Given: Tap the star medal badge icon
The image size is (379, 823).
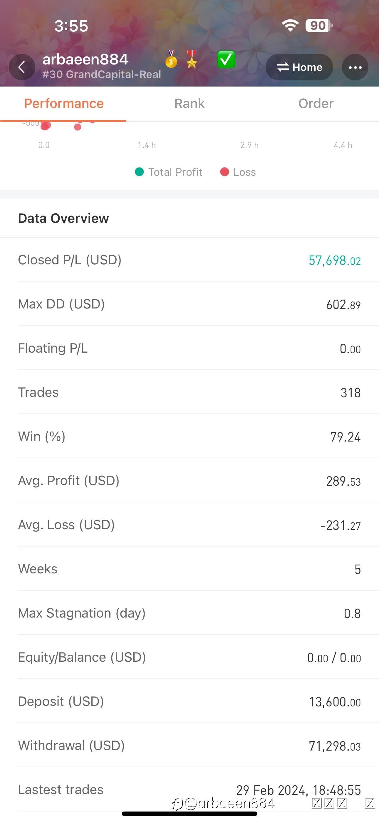Looking at the screenshot, I should click(192, 59).
